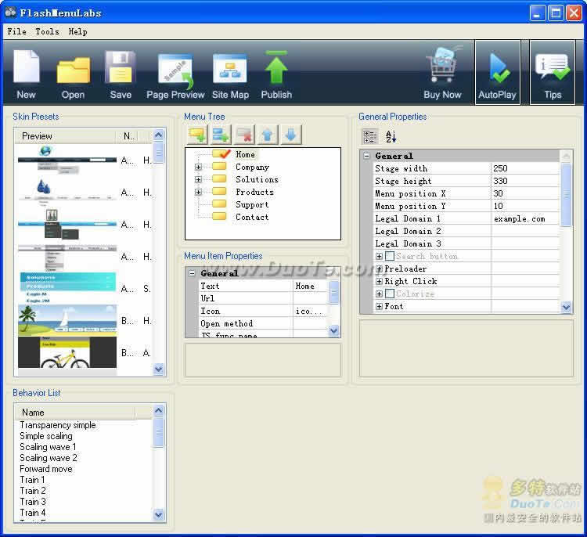
Task: Click the Icon property value field
Action: (310, 312)
